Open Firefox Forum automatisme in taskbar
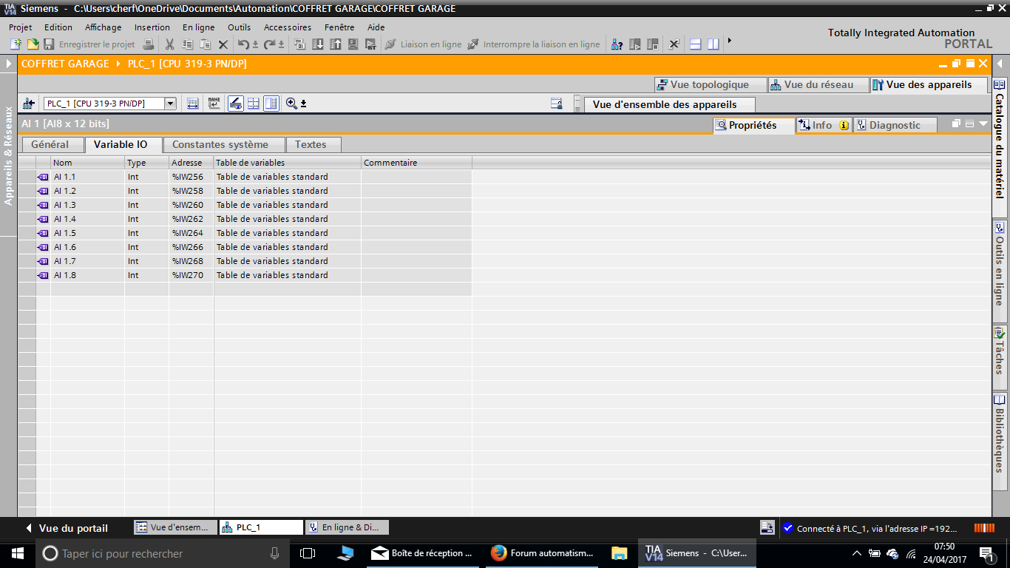The height and width of the screenshot is (568, 1010). pyautogui.click(x=543, y=553)
